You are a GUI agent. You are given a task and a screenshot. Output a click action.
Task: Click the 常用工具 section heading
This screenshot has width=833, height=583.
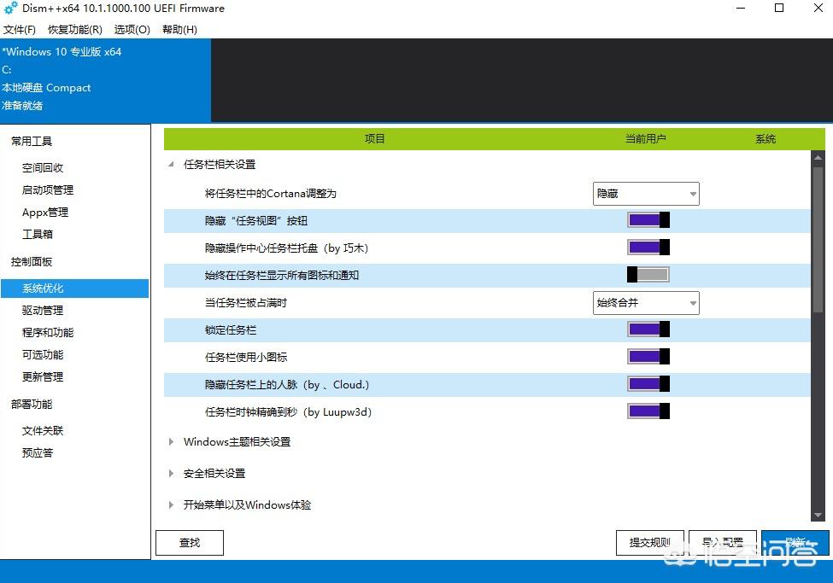coord(32,141)
